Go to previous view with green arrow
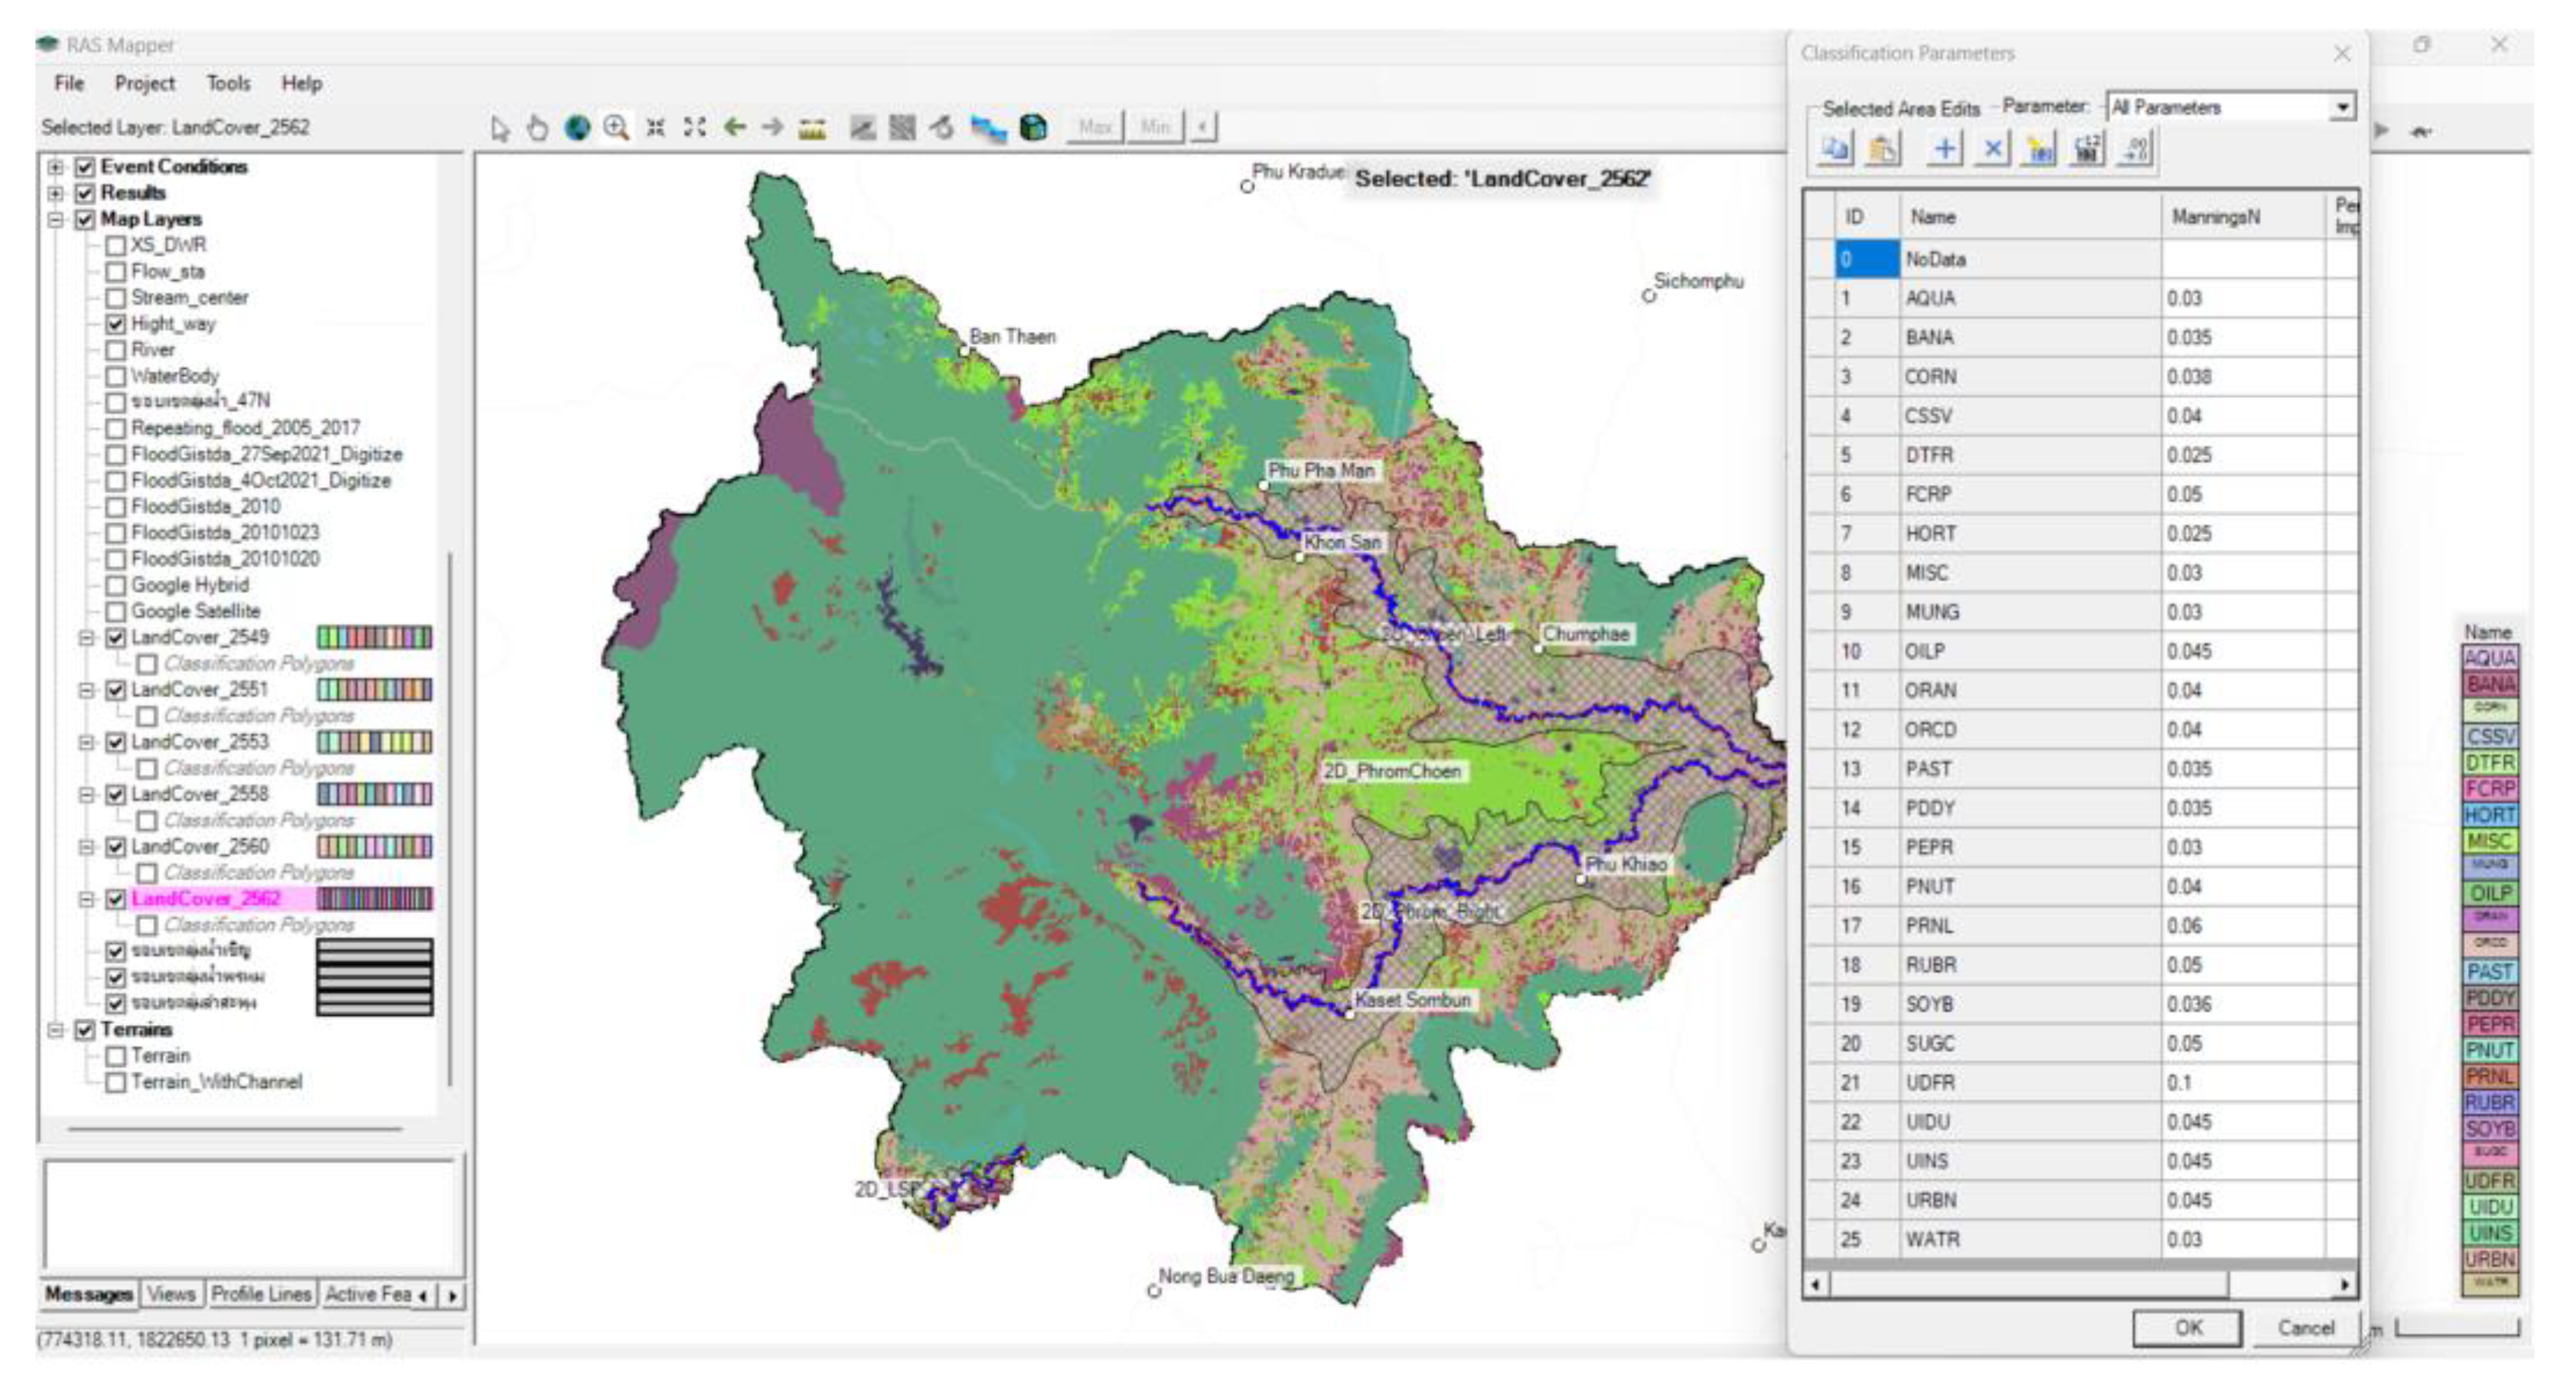Viewport: 2559px width, 1384px height. click(734, 128)
